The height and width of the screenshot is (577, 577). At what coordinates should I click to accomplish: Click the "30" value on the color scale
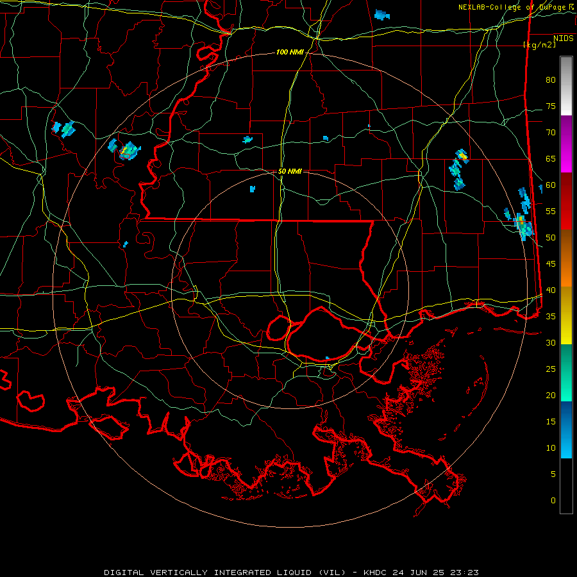click(x=551, y=343)
